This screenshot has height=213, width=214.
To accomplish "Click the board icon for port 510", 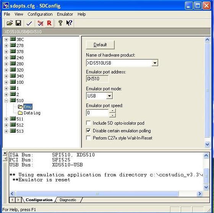I will point(13,100).
